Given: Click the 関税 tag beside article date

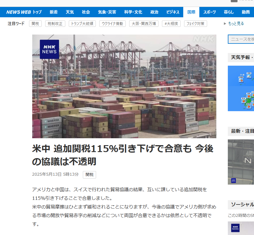Looking at the screenshot, I should [89, 175].
